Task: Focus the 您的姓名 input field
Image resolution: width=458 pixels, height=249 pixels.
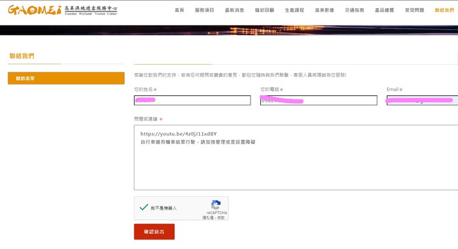Action: (192, 100)
